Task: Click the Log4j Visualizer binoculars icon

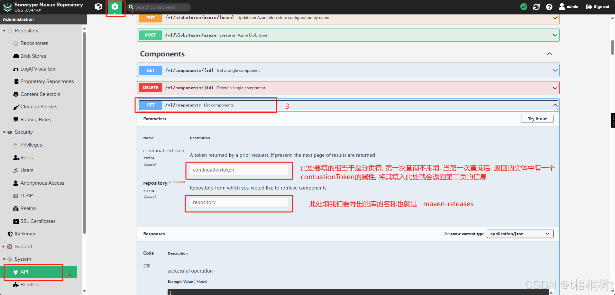Action: [x=16, y=69]
